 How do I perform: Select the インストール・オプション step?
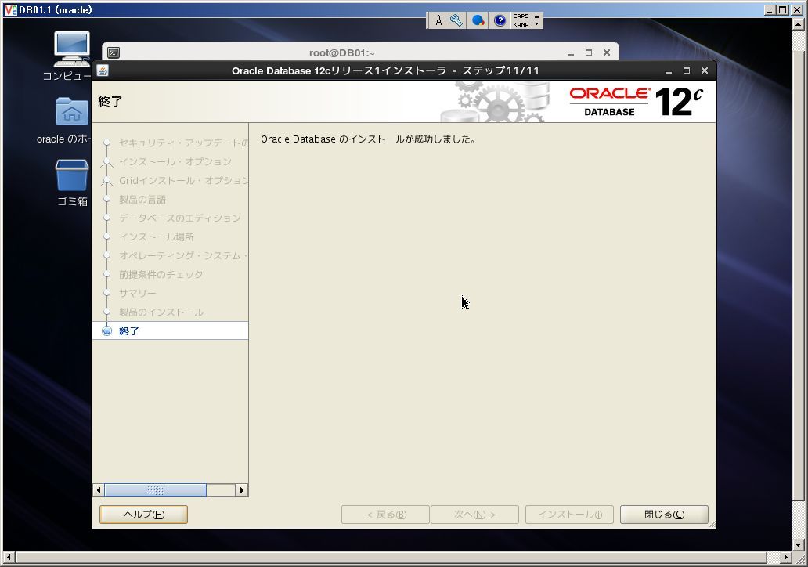pos(175,162)
